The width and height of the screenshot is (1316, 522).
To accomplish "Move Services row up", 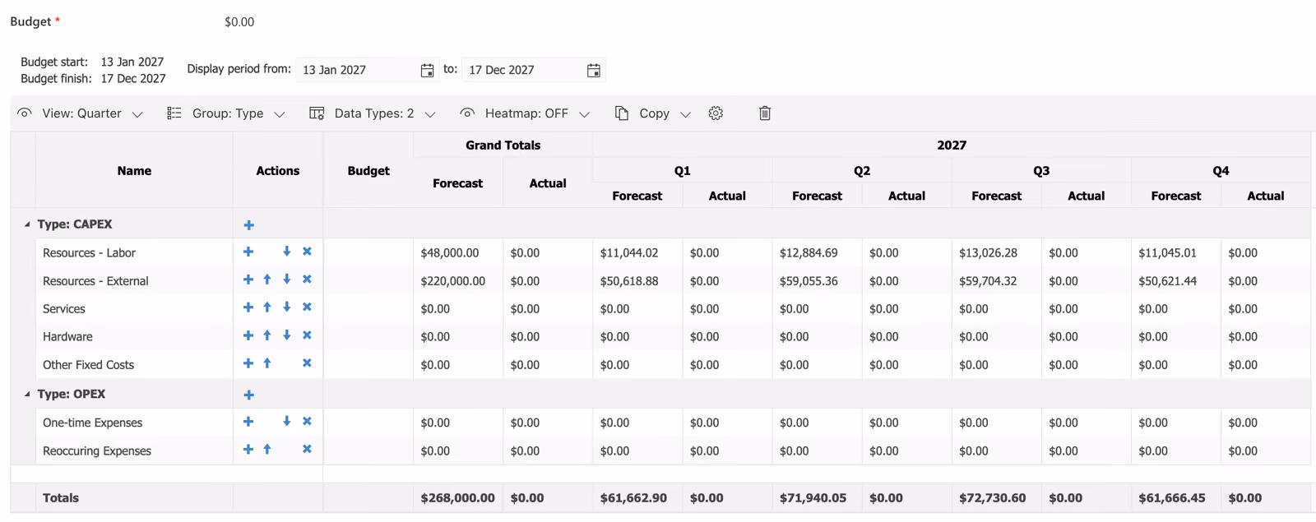I will [x=267, y=307].
